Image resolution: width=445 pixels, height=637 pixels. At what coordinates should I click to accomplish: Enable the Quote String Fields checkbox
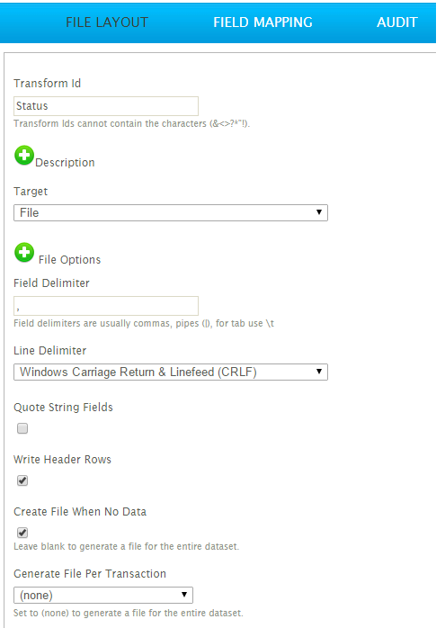coord(22,428)
